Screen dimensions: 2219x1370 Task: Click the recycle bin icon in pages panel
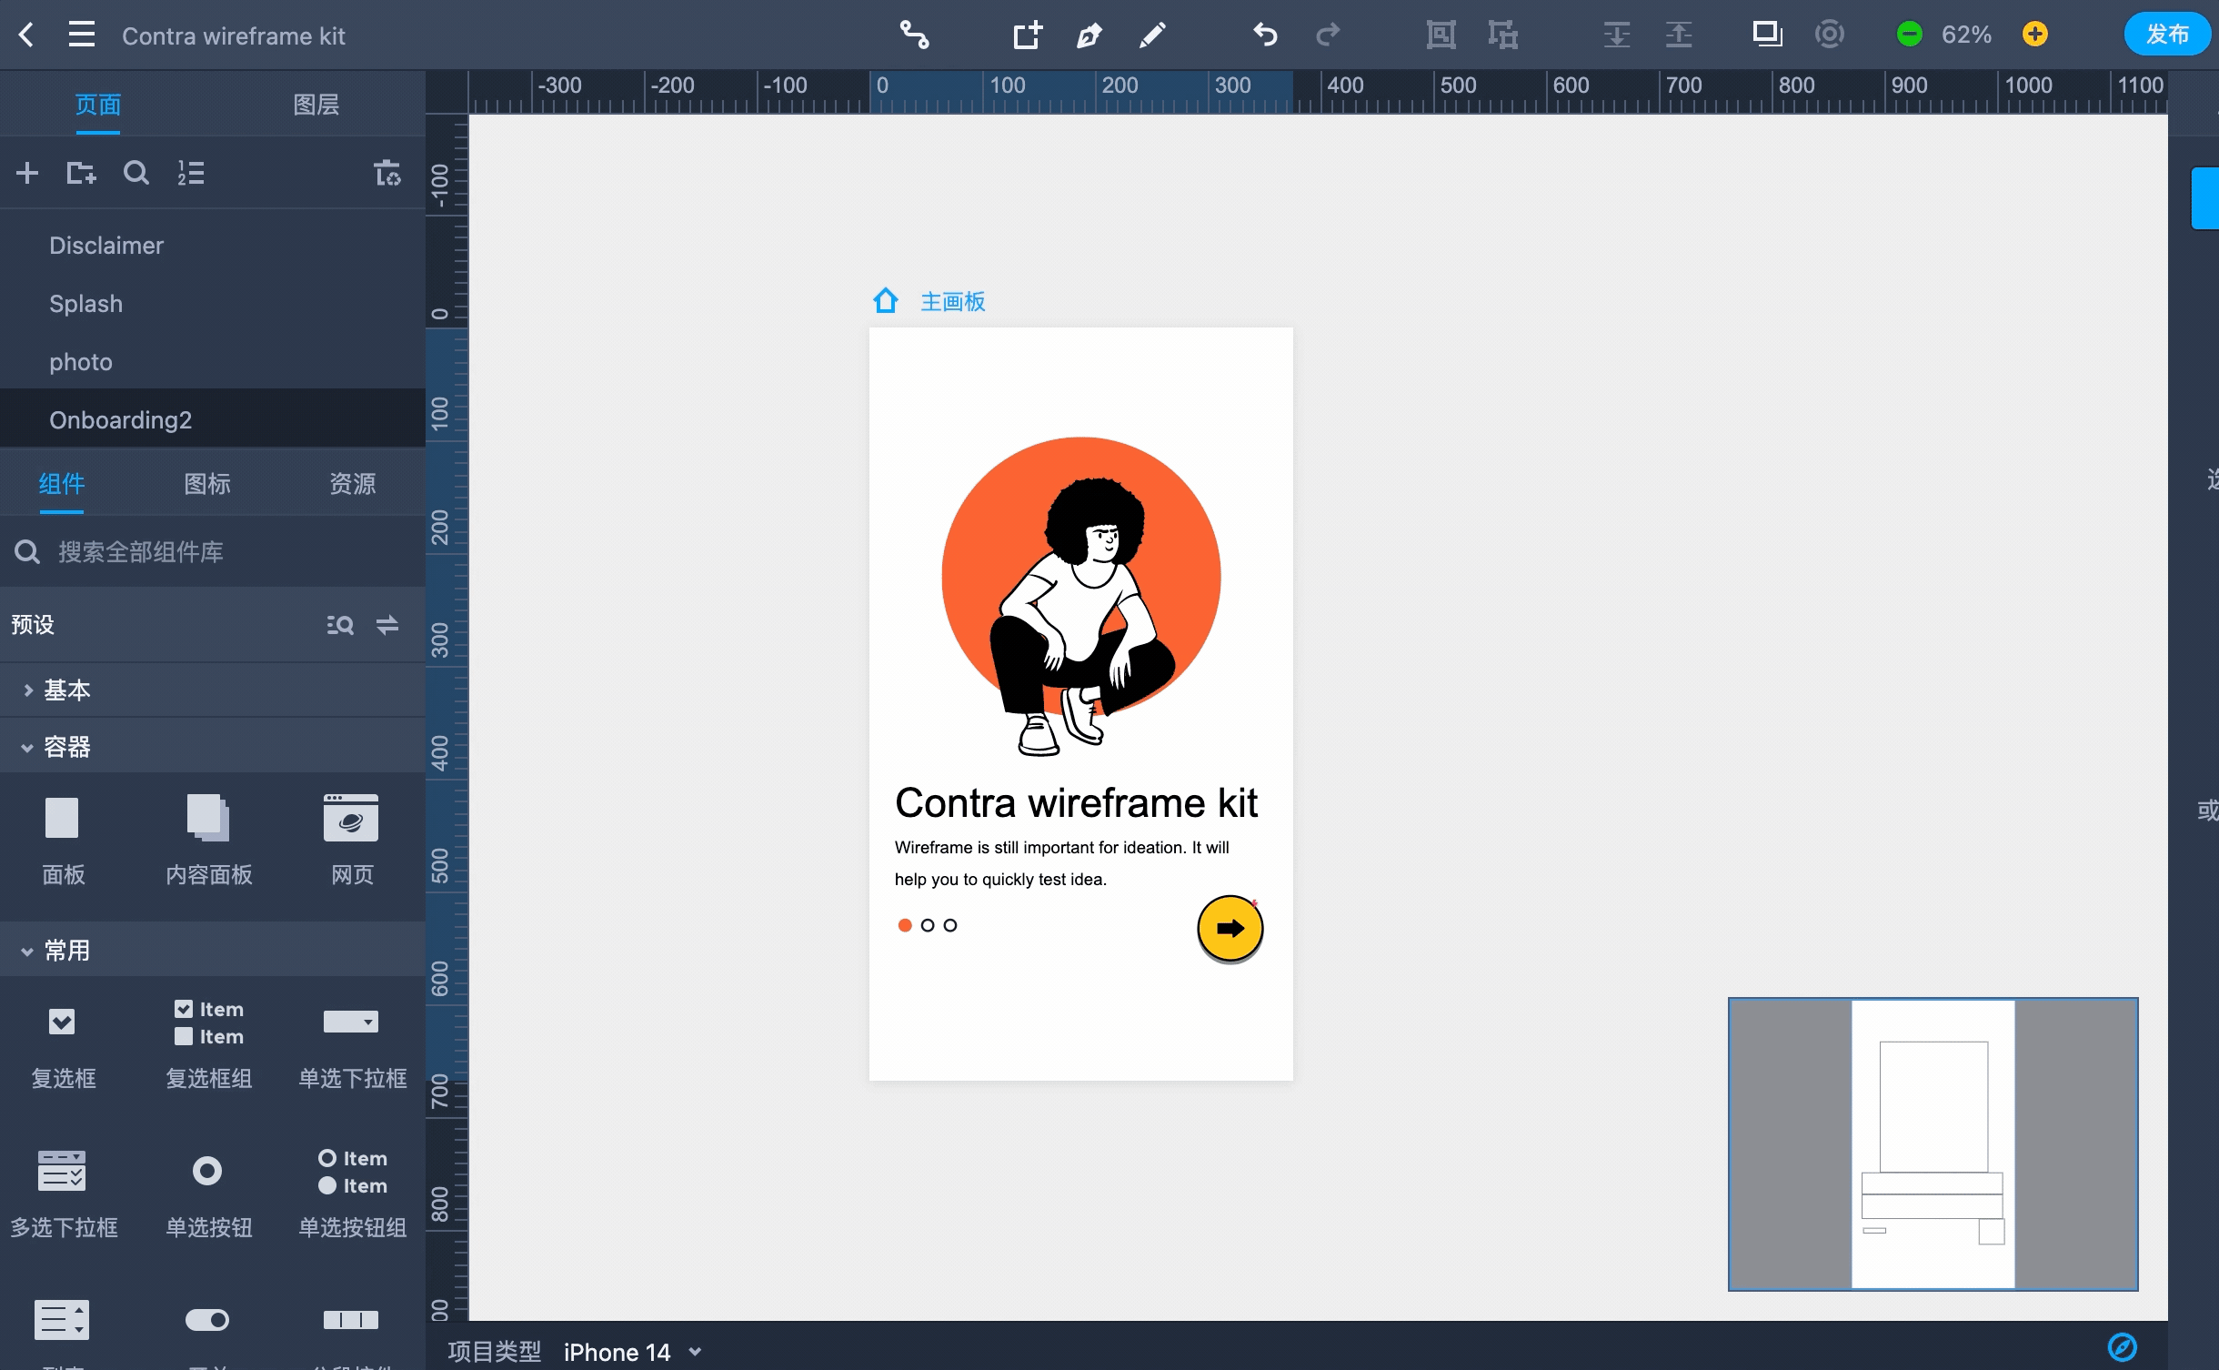click(387, 173)
